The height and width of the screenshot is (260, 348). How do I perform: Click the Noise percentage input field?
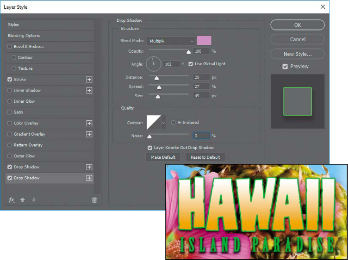(x=201, y=136)
